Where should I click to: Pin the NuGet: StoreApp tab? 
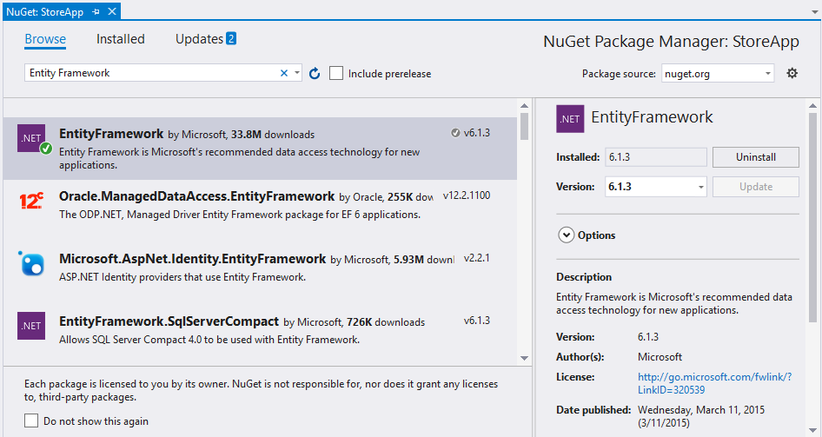click(96, 11)
